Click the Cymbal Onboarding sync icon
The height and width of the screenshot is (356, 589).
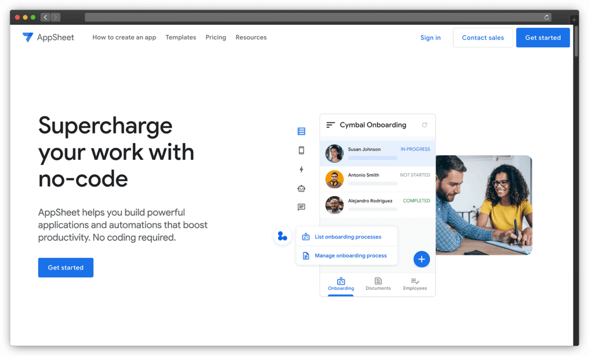coord(424,125)
